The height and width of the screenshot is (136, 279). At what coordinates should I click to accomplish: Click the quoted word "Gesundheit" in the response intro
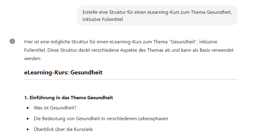tap(183, 41)
